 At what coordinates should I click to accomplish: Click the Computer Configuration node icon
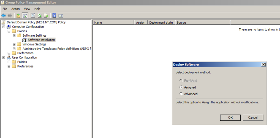[x=9, y=27]
